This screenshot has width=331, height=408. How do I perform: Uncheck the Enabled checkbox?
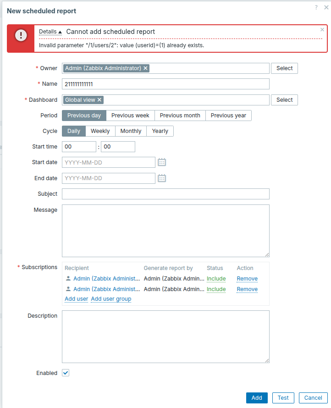(66, 373)
